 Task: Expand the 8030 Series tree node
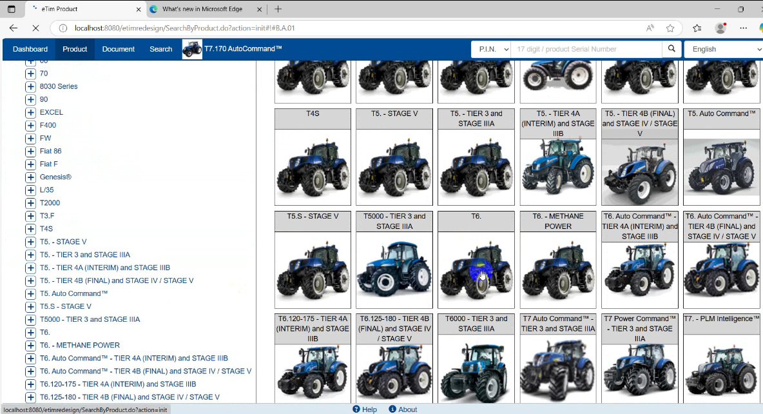tap(31, 86)
